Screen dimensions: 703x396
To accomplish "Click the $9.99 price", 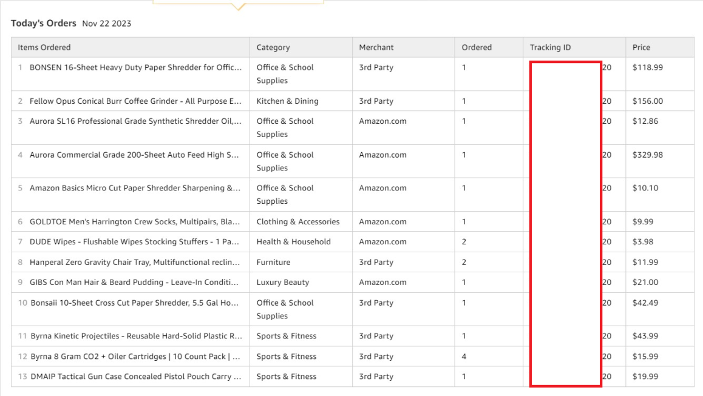I will pos(643,222).
